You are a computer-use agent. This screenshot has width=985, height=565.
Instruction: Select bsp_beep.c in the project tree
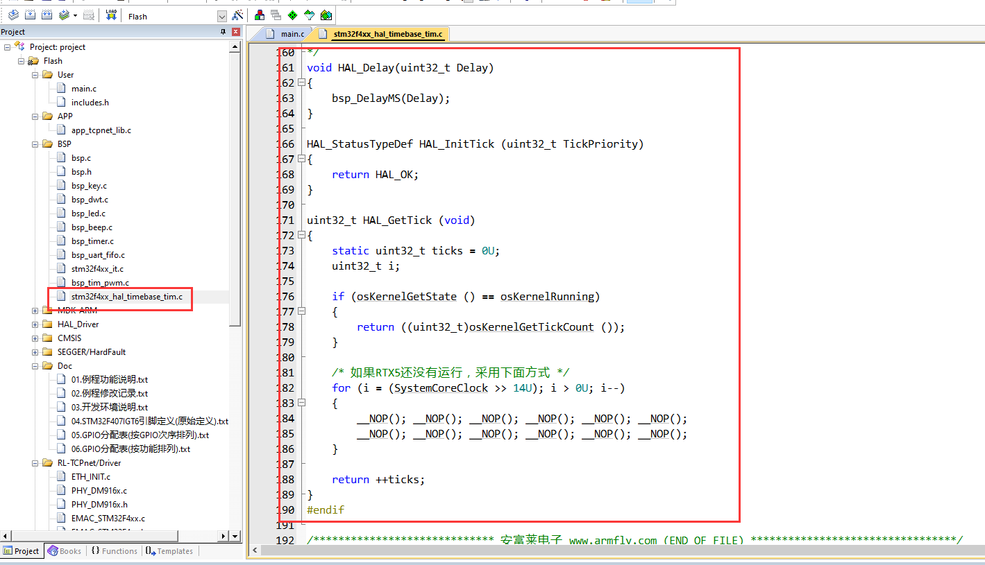click(92, 227)
